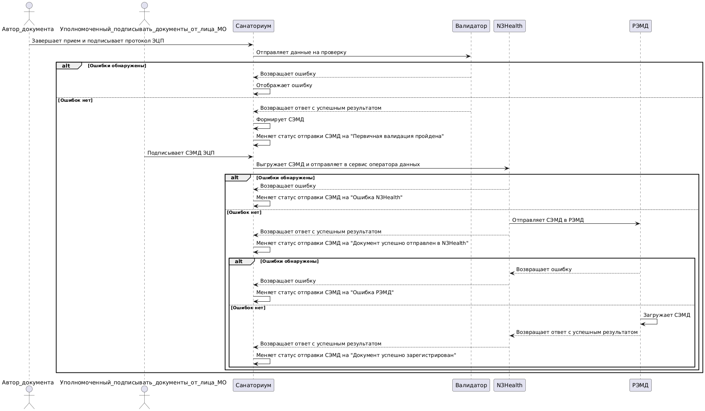This screenshot has height=411, width=705.
Task: Click the 'Ошибка N3Health' status message
Action: pos(329,198)
